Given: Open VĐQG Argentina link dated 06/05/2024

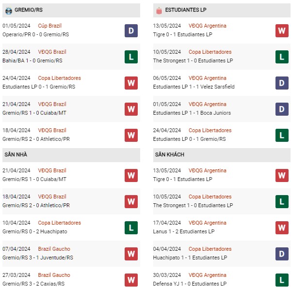Looking at the screenshot, I should (x=208, y=78).
